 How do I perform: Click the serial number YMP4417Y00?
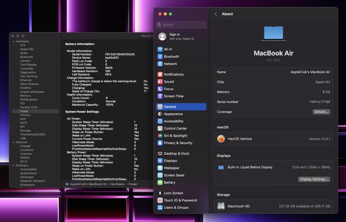pyautogui.click(x=320, y=102)
